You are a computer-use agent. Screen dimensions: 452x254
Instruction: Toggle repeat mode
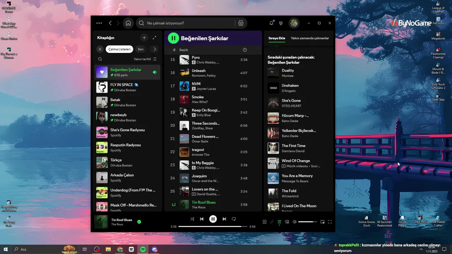pos(234,219)
